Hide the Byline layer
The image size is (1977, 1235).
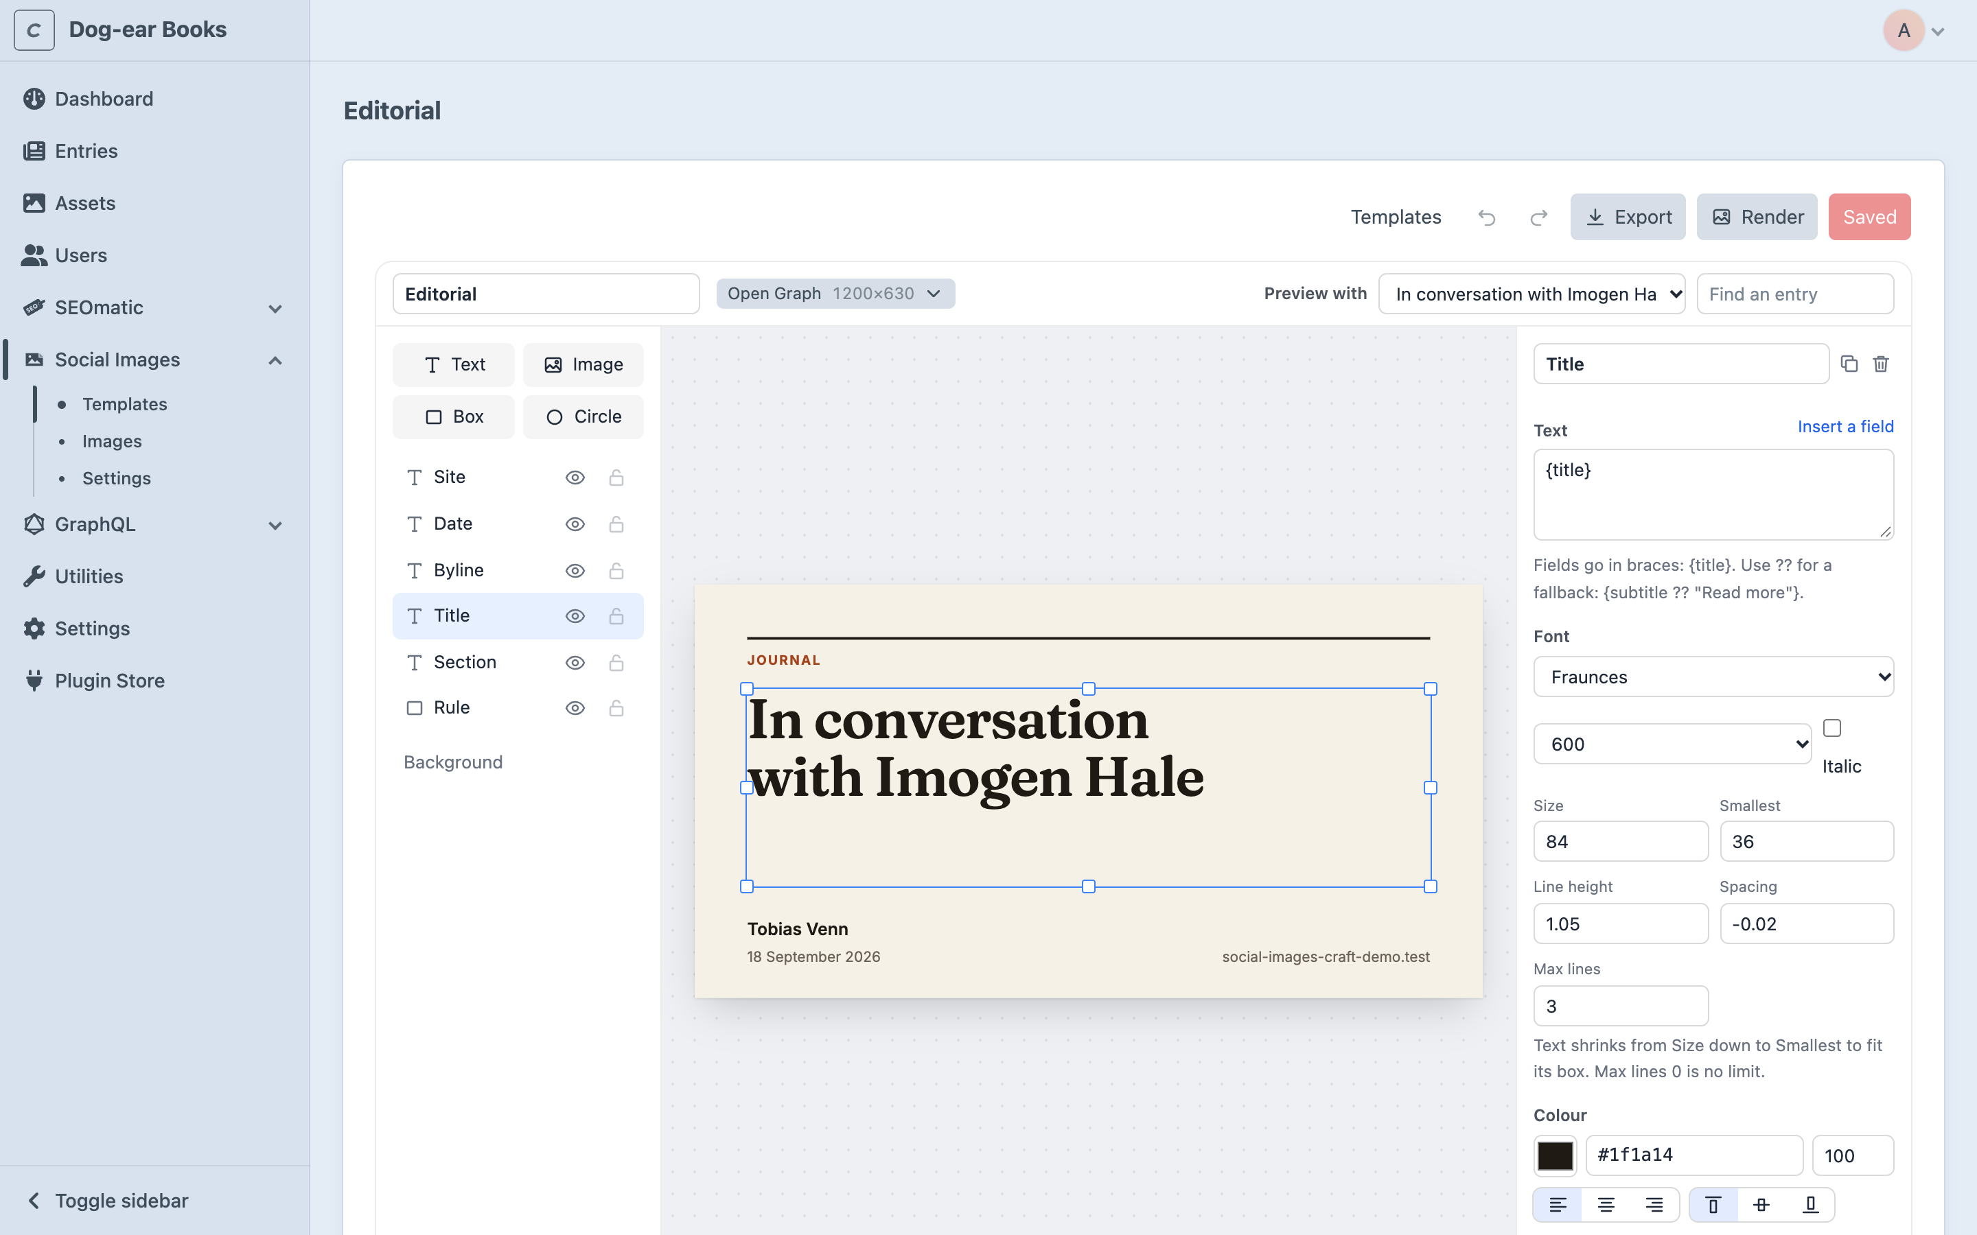point(575,570)
